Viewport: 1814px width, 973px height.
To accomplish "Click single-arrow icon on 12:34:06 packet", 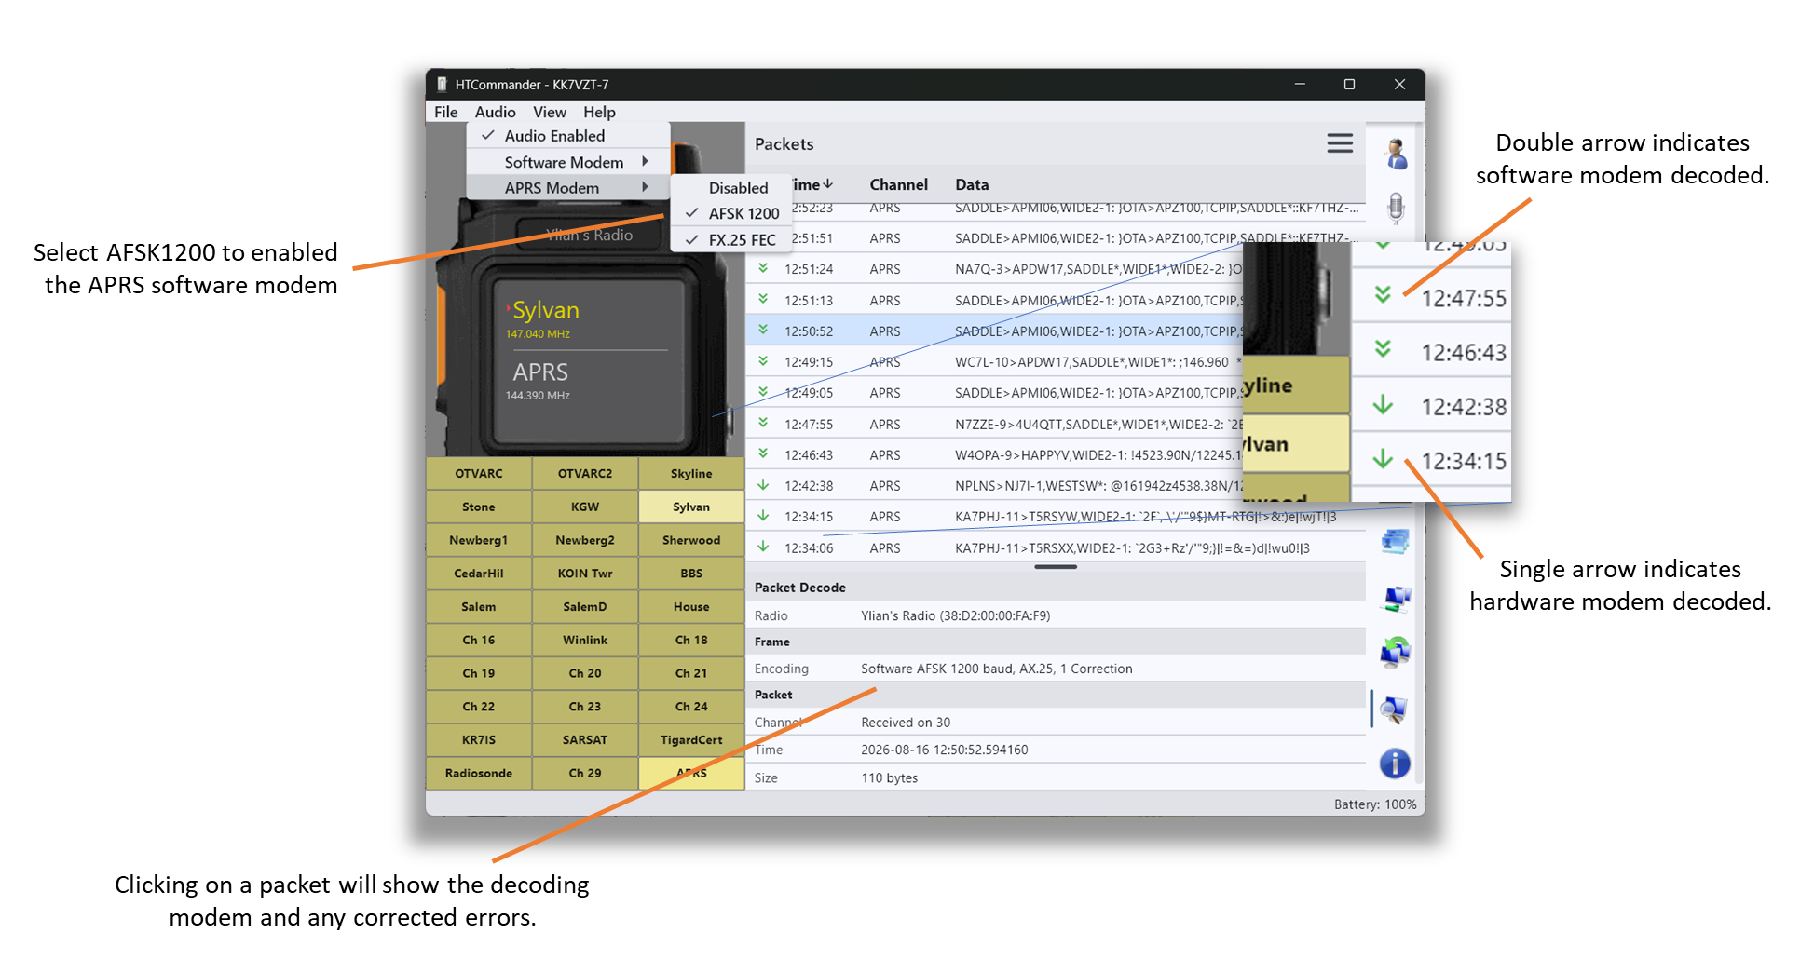I will (x=763, y=547).
